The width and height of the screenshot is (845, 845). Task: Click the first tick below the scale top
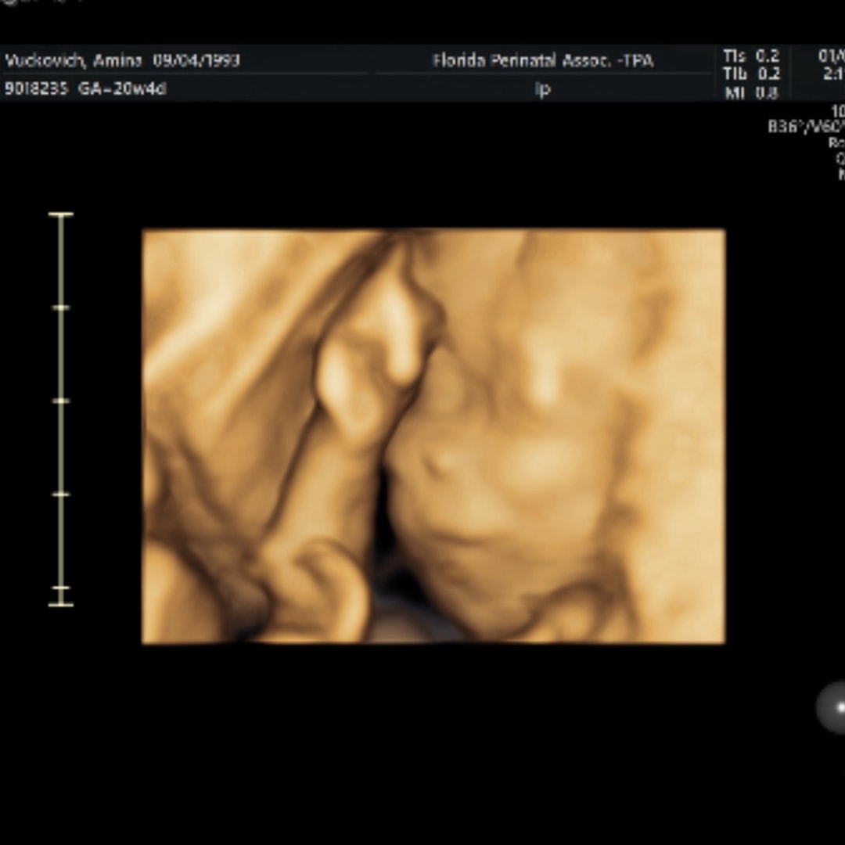[61, 307]
